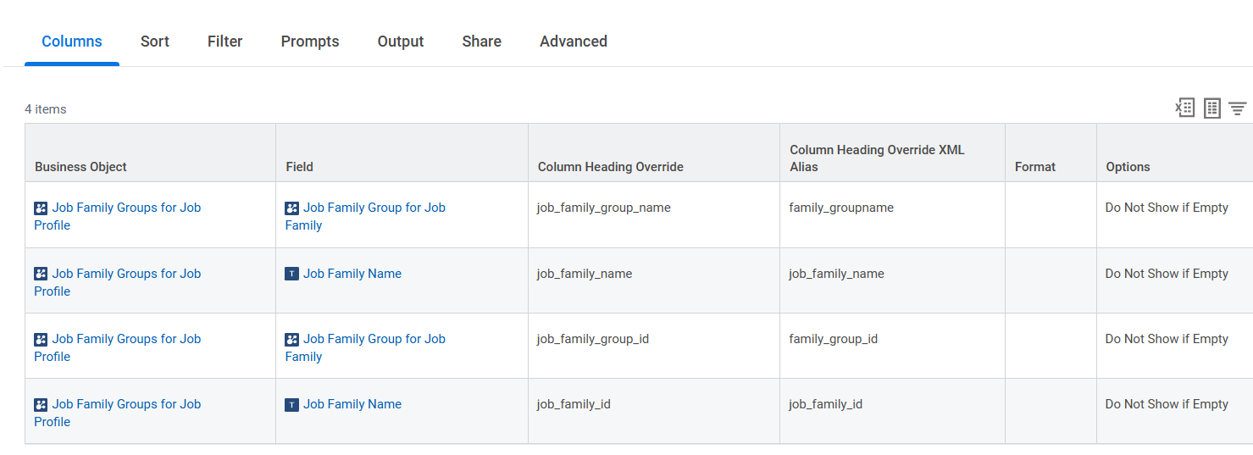This screenshot has width=1253, height=455.
Task: Open Job Family Name link in second row
Action: point(352,274)
